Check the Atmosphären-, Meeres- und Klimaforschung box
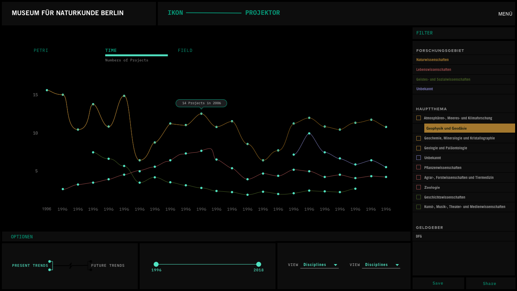 pos(419,118)
